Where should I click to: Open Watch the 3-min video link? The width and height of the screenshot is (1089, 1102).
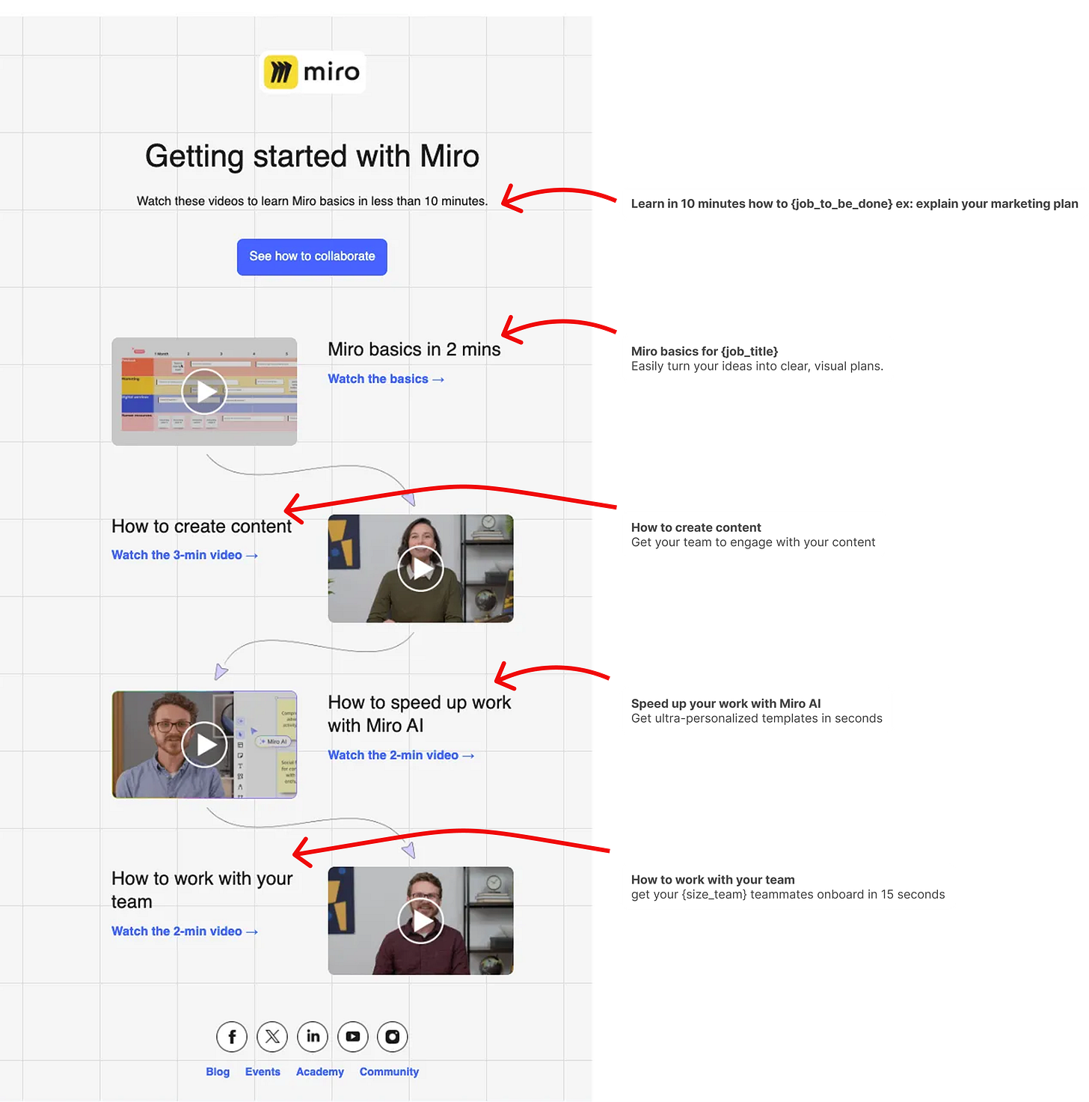[x=185, y=555]
